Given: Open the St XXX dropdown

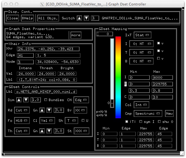Looking at the screenshot, I should (x=81, y=131).
